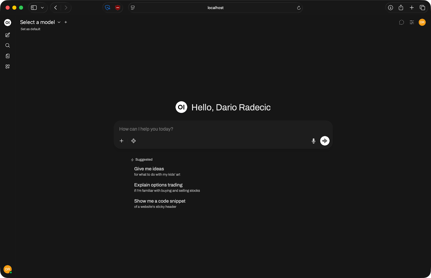Open the sidebar view options chevron
This screenshot has height=278, width=431.
tap(42, 8)
